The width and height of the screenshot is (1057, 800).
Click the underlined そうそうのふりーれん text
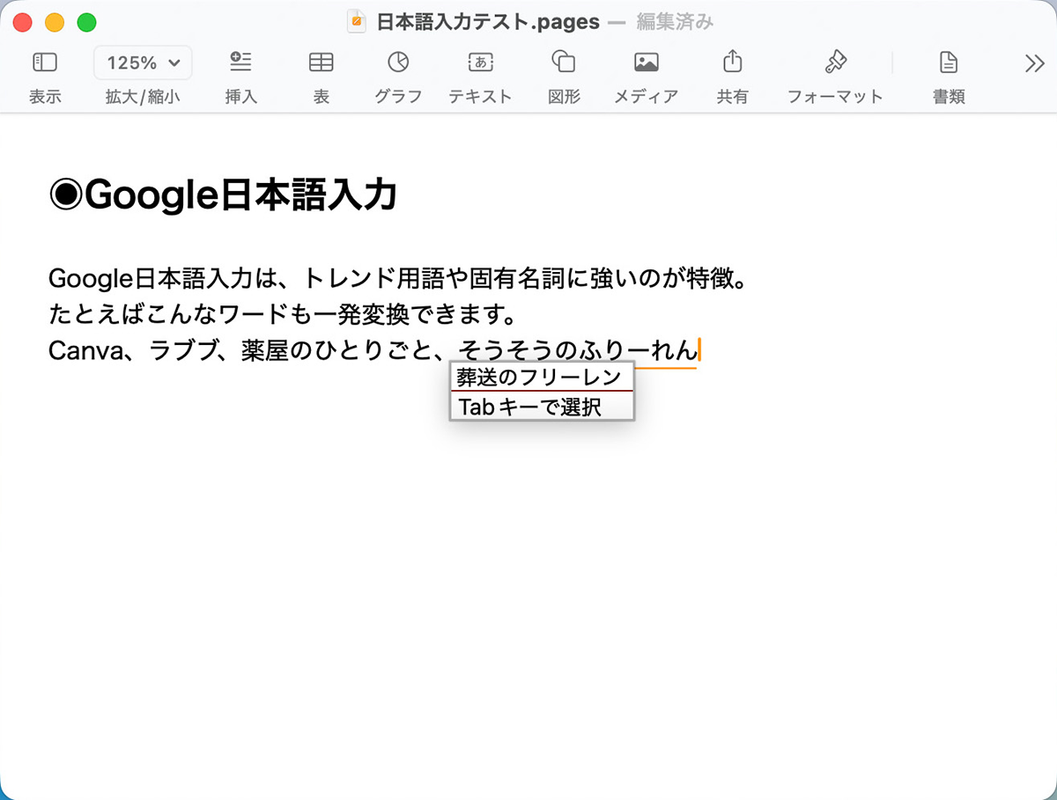578,351
